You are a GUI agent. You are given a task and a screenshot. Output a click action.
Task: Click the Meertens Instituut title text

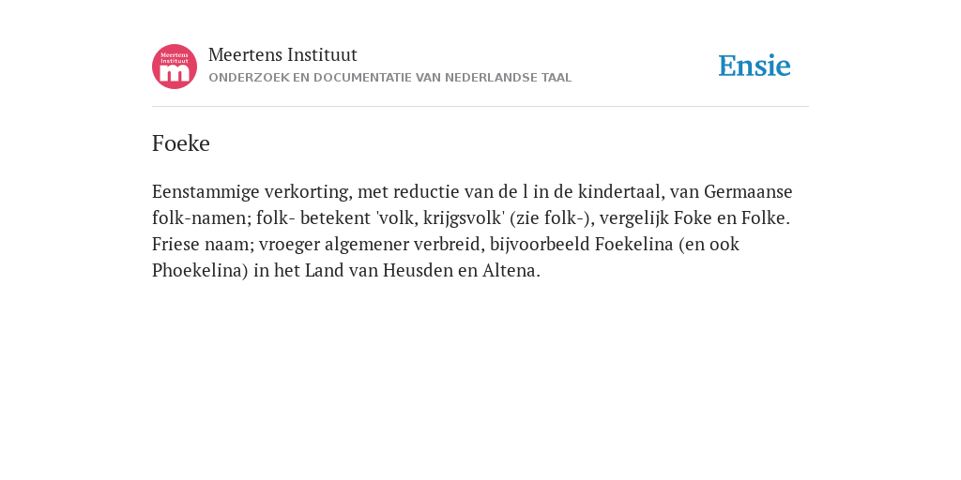tap(282, 55)
